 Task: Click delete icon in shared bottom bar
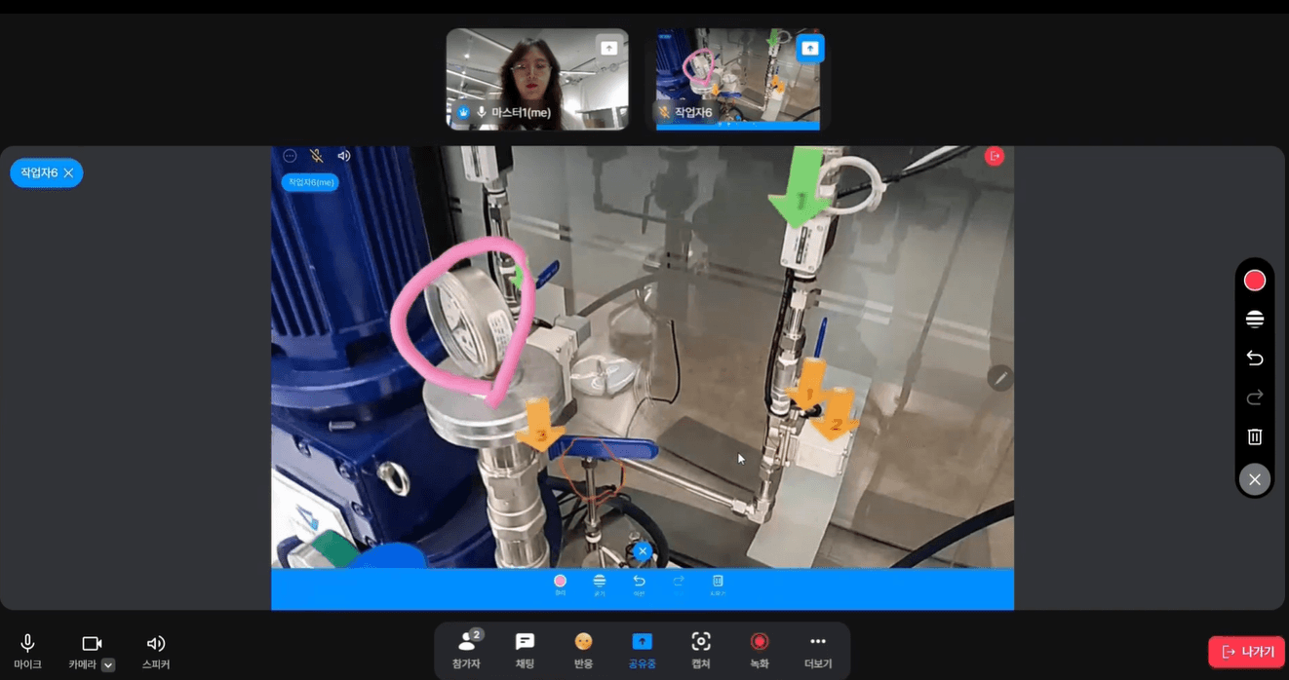[x=718, y=584]
